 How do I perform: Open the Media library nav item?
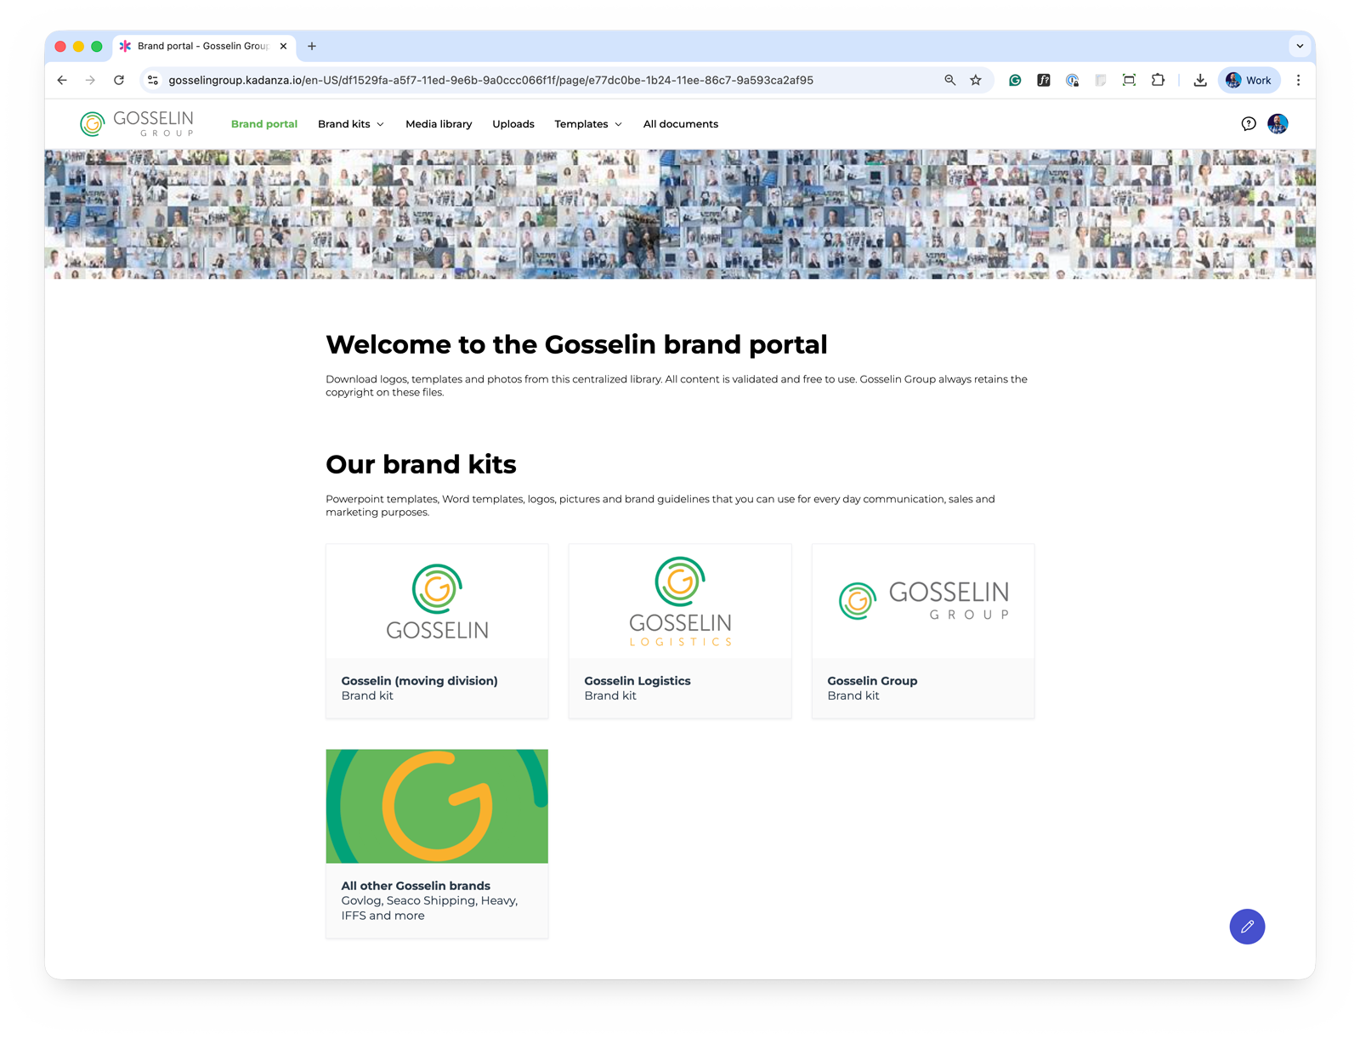(x=439, y=124)
